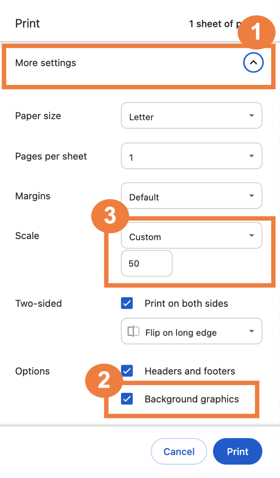The height and width of the screenshot is (478, 280).
Task: Collapse the More settings chevron
Action: (253, 63)
